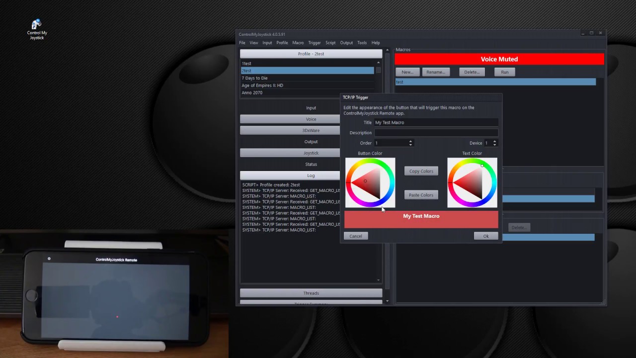Image resolution: width=636 pixels, height=358 pixels.
Task: Click the profile list scroll up arrow
Action: click(x=379, y=63)
